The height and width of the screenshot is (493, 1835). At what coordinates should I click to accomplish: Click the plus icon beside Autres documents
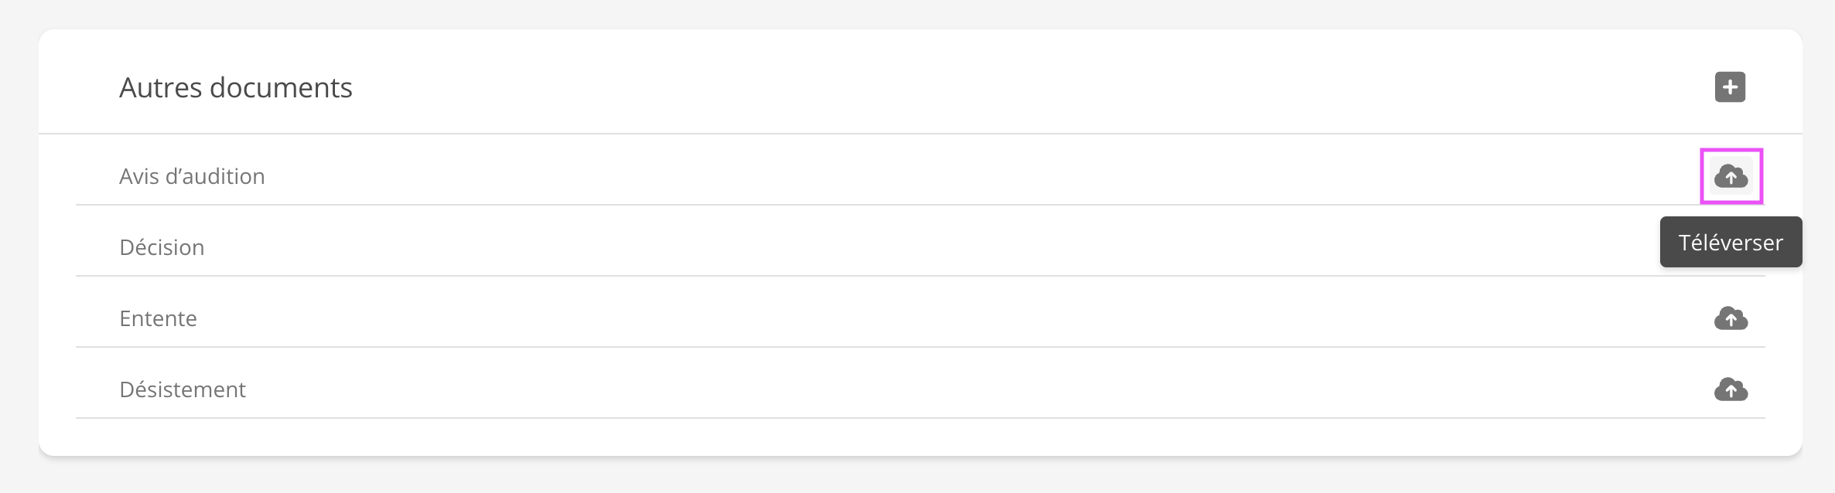coord(1730,87)
